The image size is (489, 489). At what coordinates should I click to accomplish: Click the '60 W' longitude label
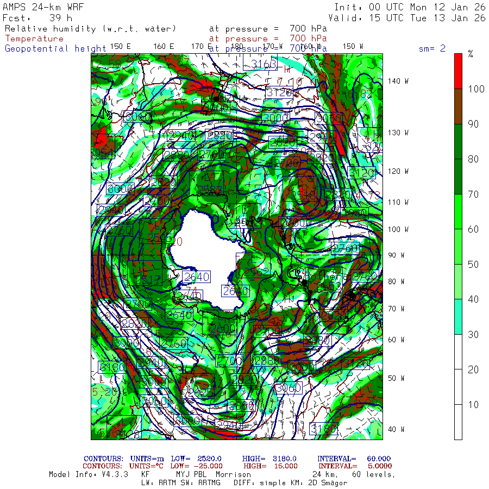click(x=396, y=340)
